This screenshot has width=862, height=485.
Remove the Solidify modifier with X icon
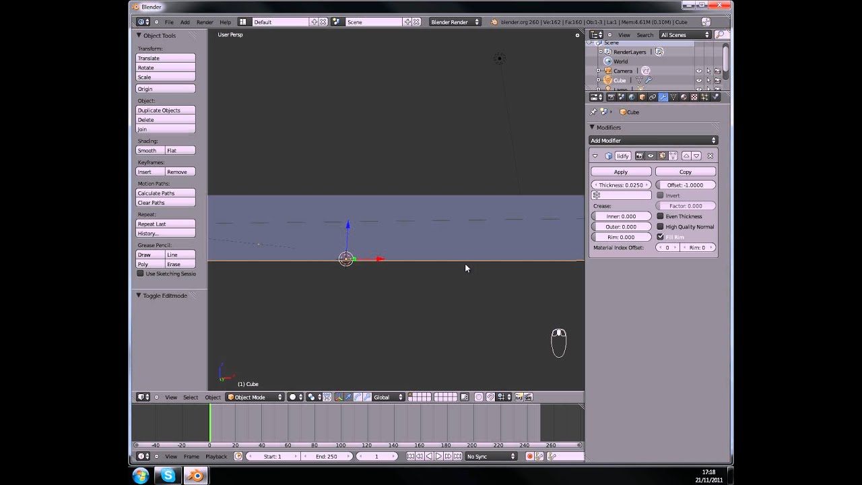pyautogui.click(x=710, y=156)
